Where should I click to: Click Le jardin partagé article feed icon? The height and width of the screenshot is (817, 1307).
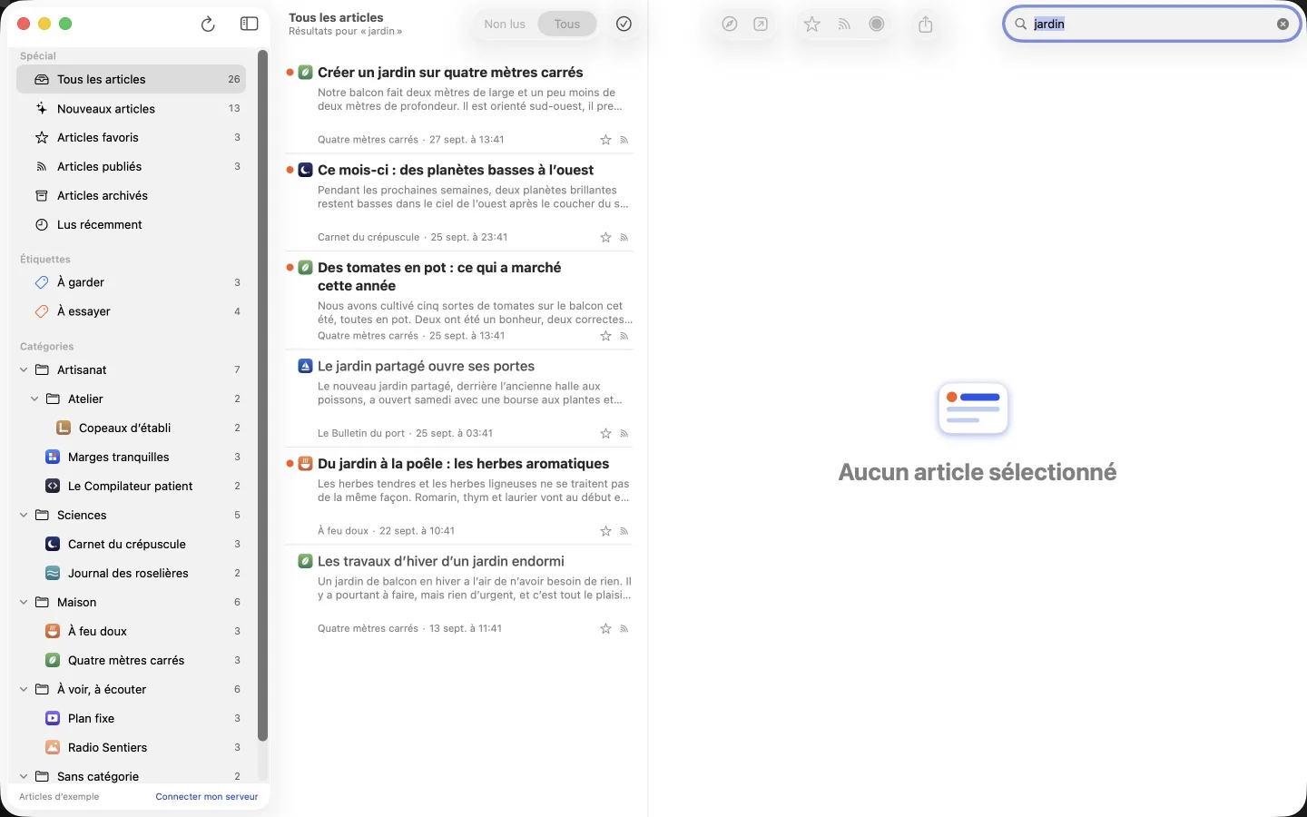(306, 366)
